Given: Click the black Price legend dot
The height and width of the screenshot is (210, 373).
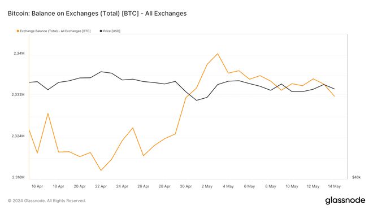Looking at the screenshot, I should tap(101, 31).
